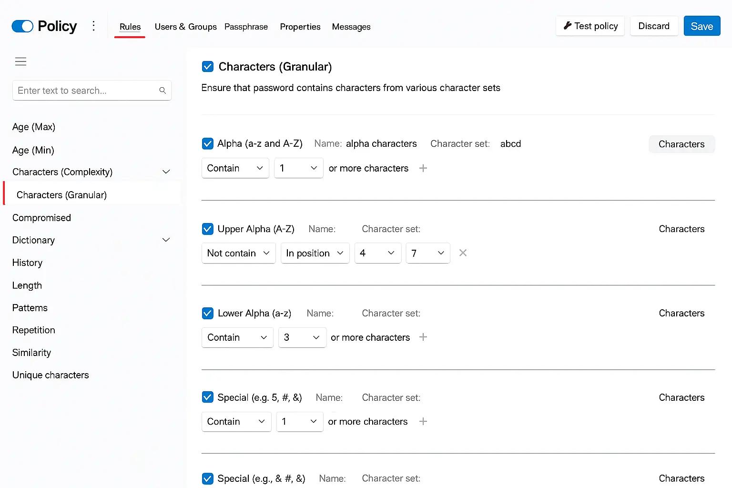The image size is (732, 488).
Task: Open Characters button for Upper Alpha rule
Action: coord(681,229)
